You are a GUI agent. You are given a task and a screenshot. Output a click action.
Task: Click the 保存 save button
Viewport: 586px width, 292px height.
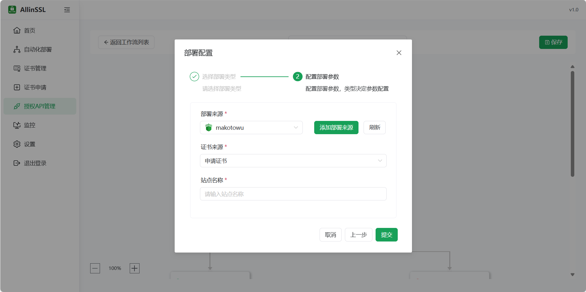pyautogui.click(x=553, y=42)
